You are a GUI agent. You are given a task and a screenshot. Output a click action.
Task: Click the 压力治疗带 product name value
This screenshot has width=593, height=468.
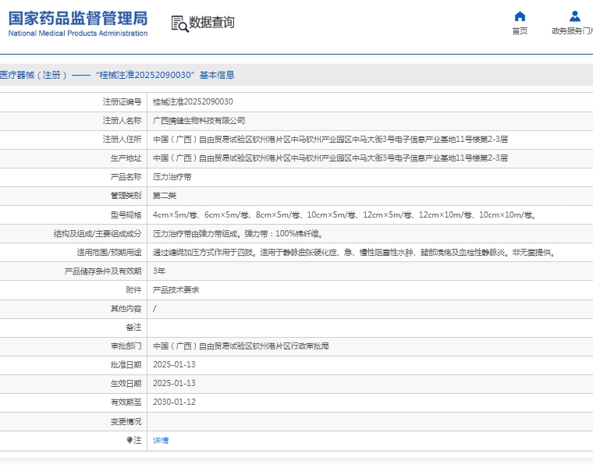(x=172, y=177)
